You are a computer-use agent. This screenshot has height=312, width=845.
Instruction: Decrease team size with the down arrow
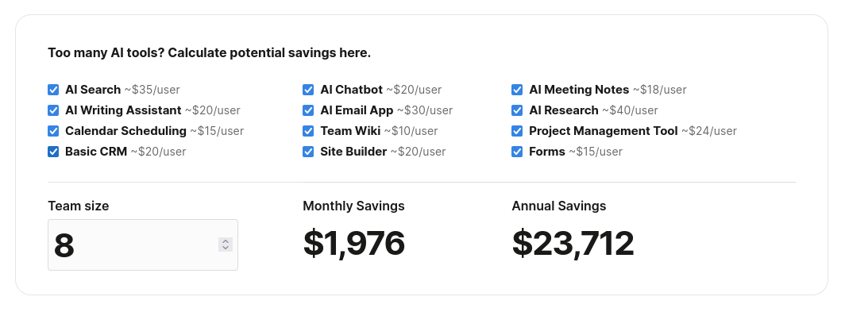pos(226,248)
